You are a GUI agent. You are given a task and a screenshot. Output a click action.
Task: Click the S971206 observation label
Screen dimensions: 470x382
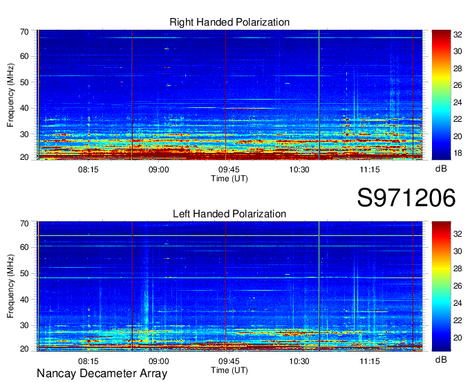[x=406, y=198]
